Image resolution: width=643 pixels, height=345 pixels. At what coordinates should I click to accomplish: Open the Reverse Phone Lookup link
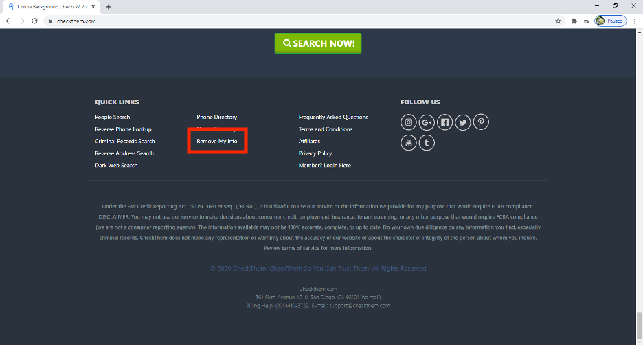(123, 129)
